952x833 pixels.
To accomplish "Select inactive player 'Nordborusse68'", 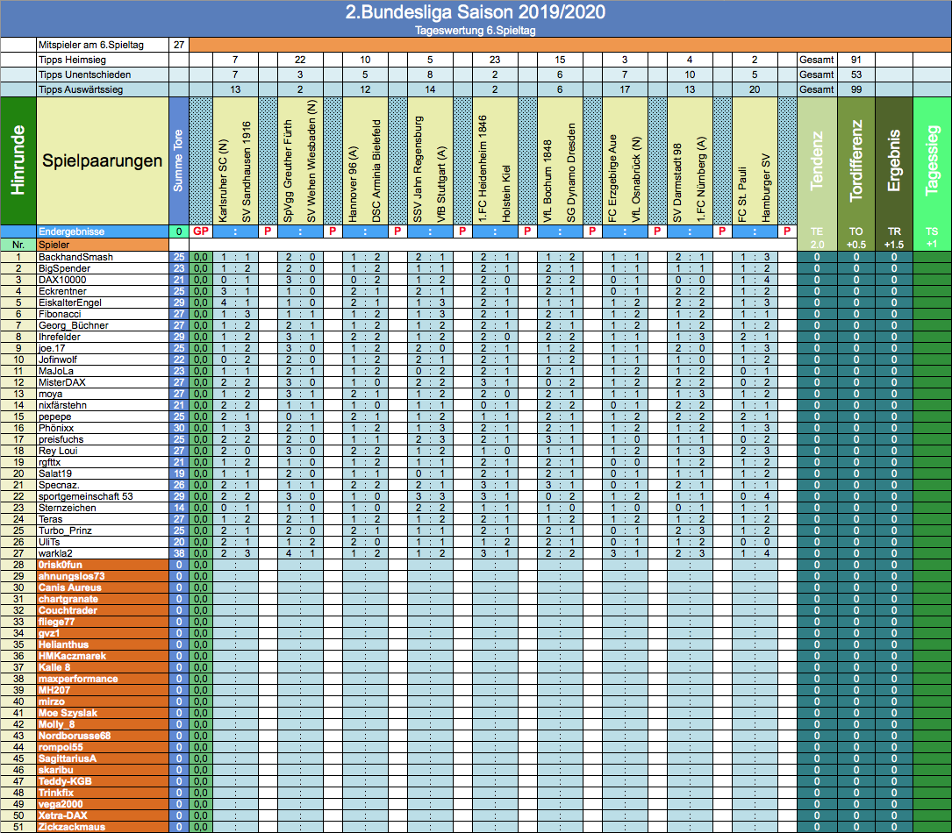I will pos(103,736).
